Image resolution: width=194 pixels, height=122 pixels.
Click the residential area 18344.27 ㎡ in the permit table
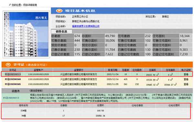[x=170, y=85]
